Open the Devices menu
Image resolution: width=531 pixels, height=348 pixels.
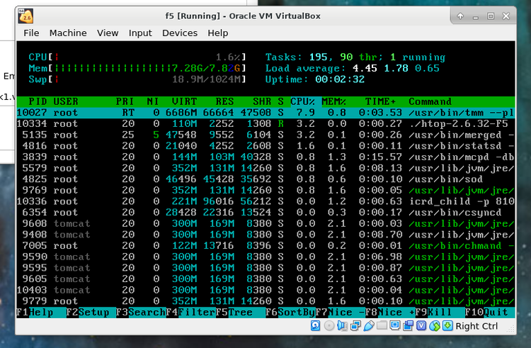180,33
